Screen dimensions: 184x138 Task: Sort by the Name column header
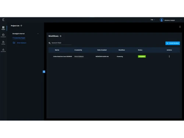click(57, 50)
